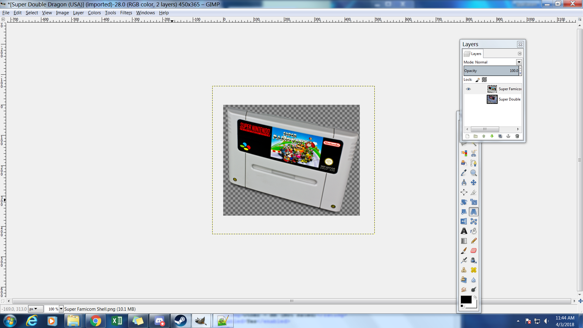Hide the Super Famicom Shell layer visibility

pyautogui.click(x=468, y=89)
